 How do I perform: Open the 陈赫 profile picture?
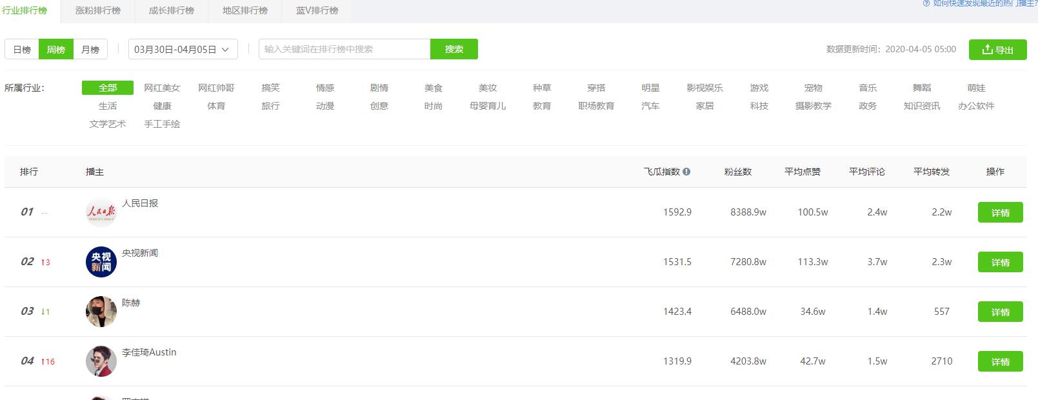[x=101, y=312]
